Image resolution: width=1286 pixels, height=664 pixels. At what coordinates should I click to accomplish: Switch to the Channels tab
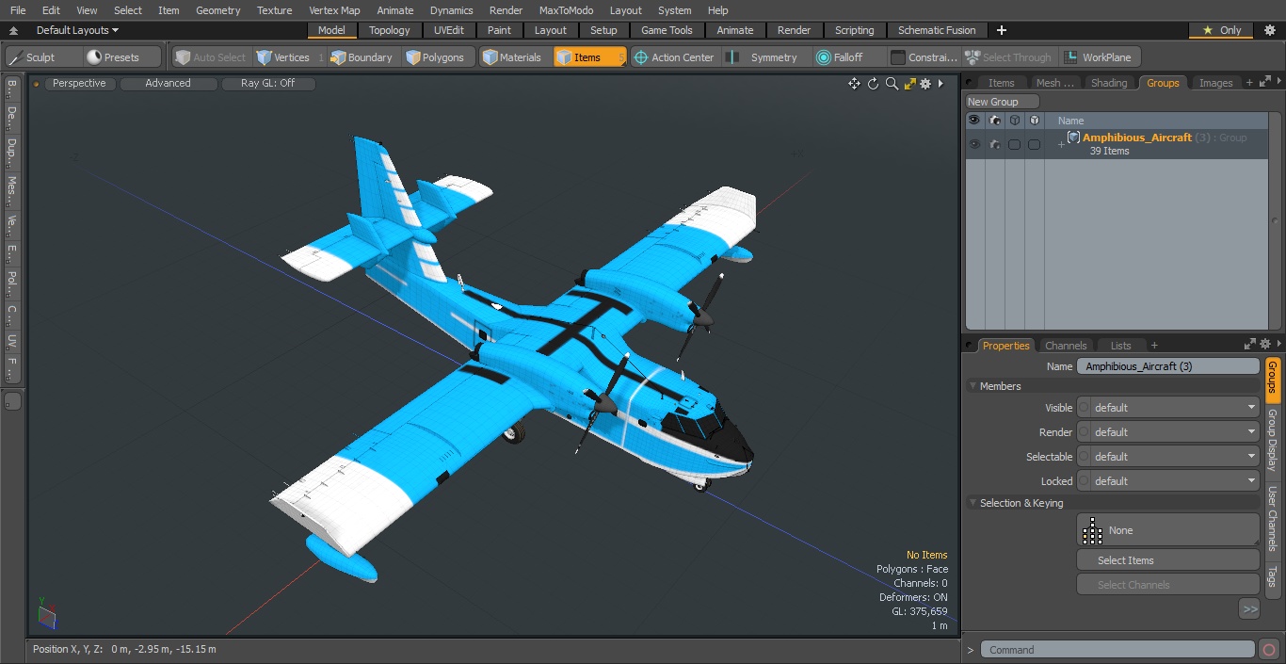[1066, 346]
